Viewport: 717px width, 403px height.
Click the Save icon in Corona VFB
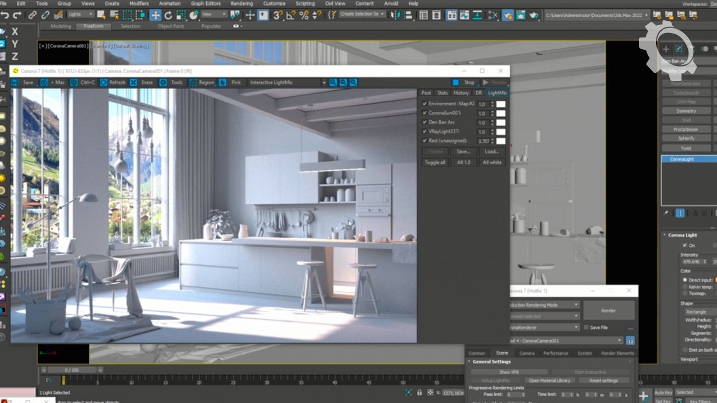point(23,82)
